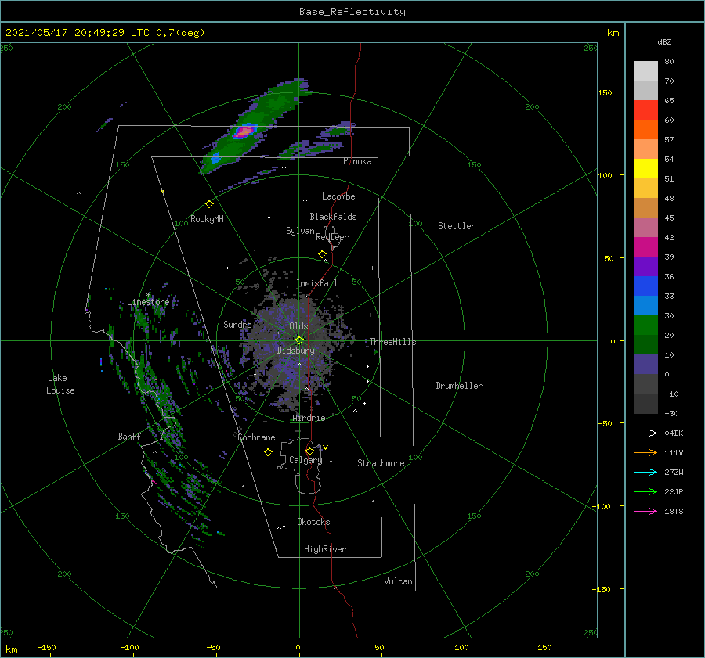Screen dimensions: 705x658
Task: Click the Ponoka city label
Action: click(357, 161)
